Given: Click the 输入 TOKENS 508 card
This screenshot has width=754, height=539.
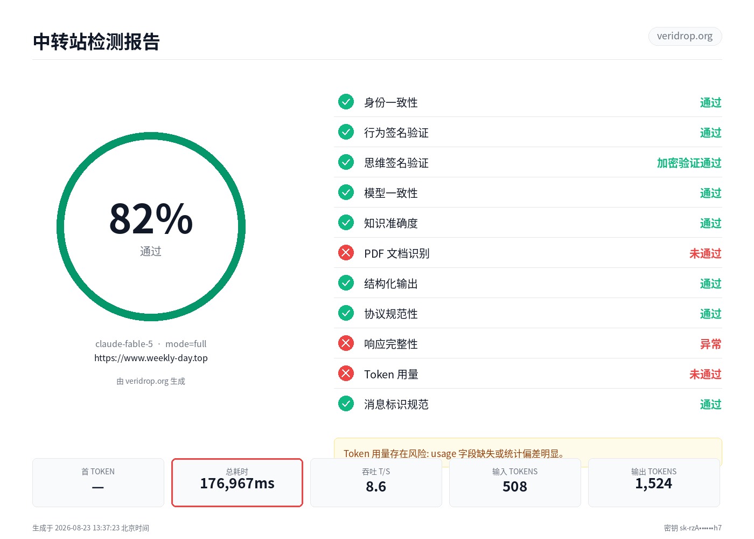Looking at the screenshot, I should pos(515,482).
